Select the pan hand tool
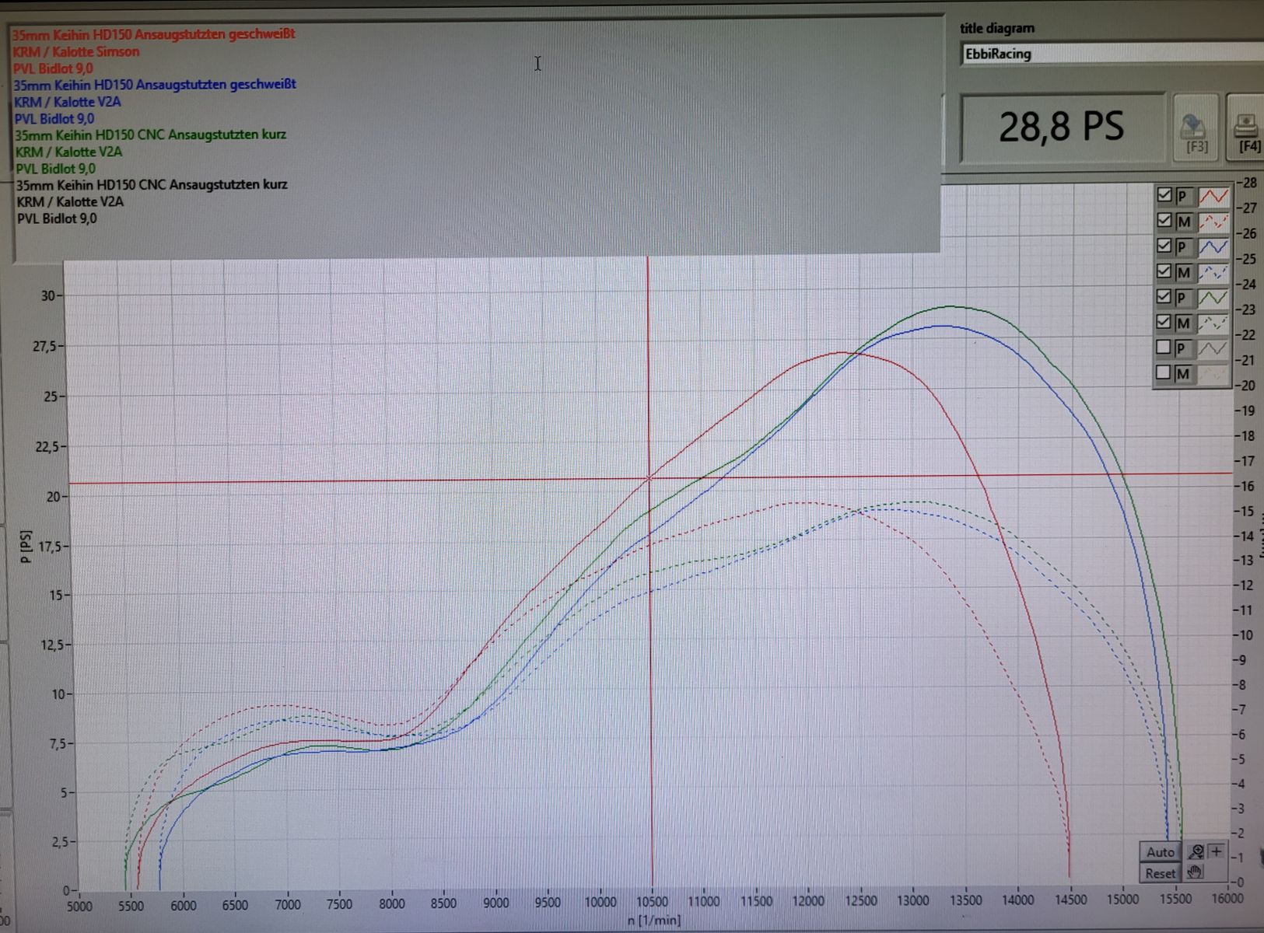 [x=1196, y=872]
